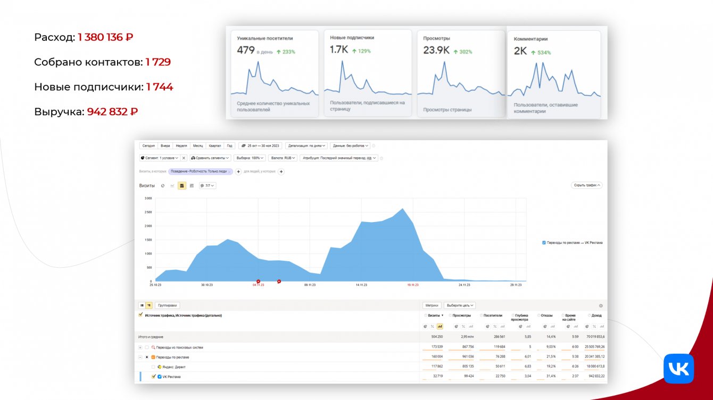Open the Группировки button
Viewport: 713px width, 400px height.
(168, 305)
